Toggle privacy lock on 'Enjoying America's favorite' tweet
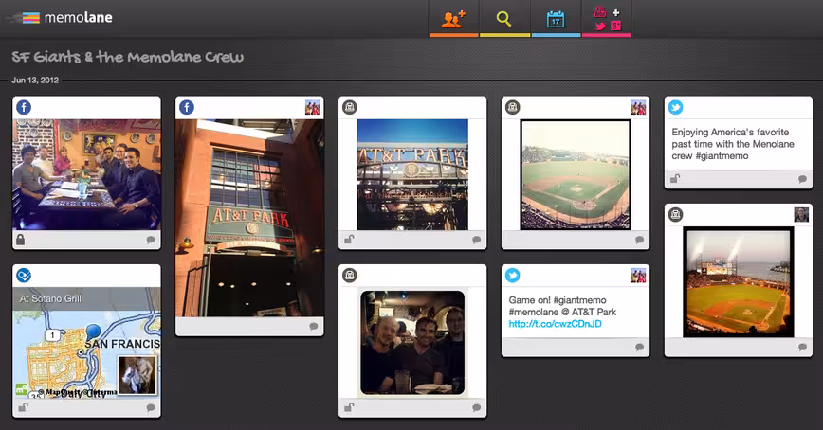 tap(675, 178)
